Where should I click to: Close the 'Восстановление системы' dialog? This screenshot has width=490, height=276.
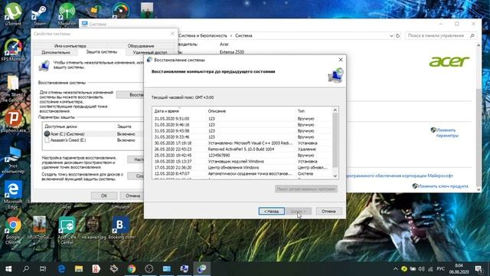[341, 60]
